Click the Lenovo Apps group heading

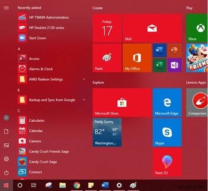tap(196, 82)
